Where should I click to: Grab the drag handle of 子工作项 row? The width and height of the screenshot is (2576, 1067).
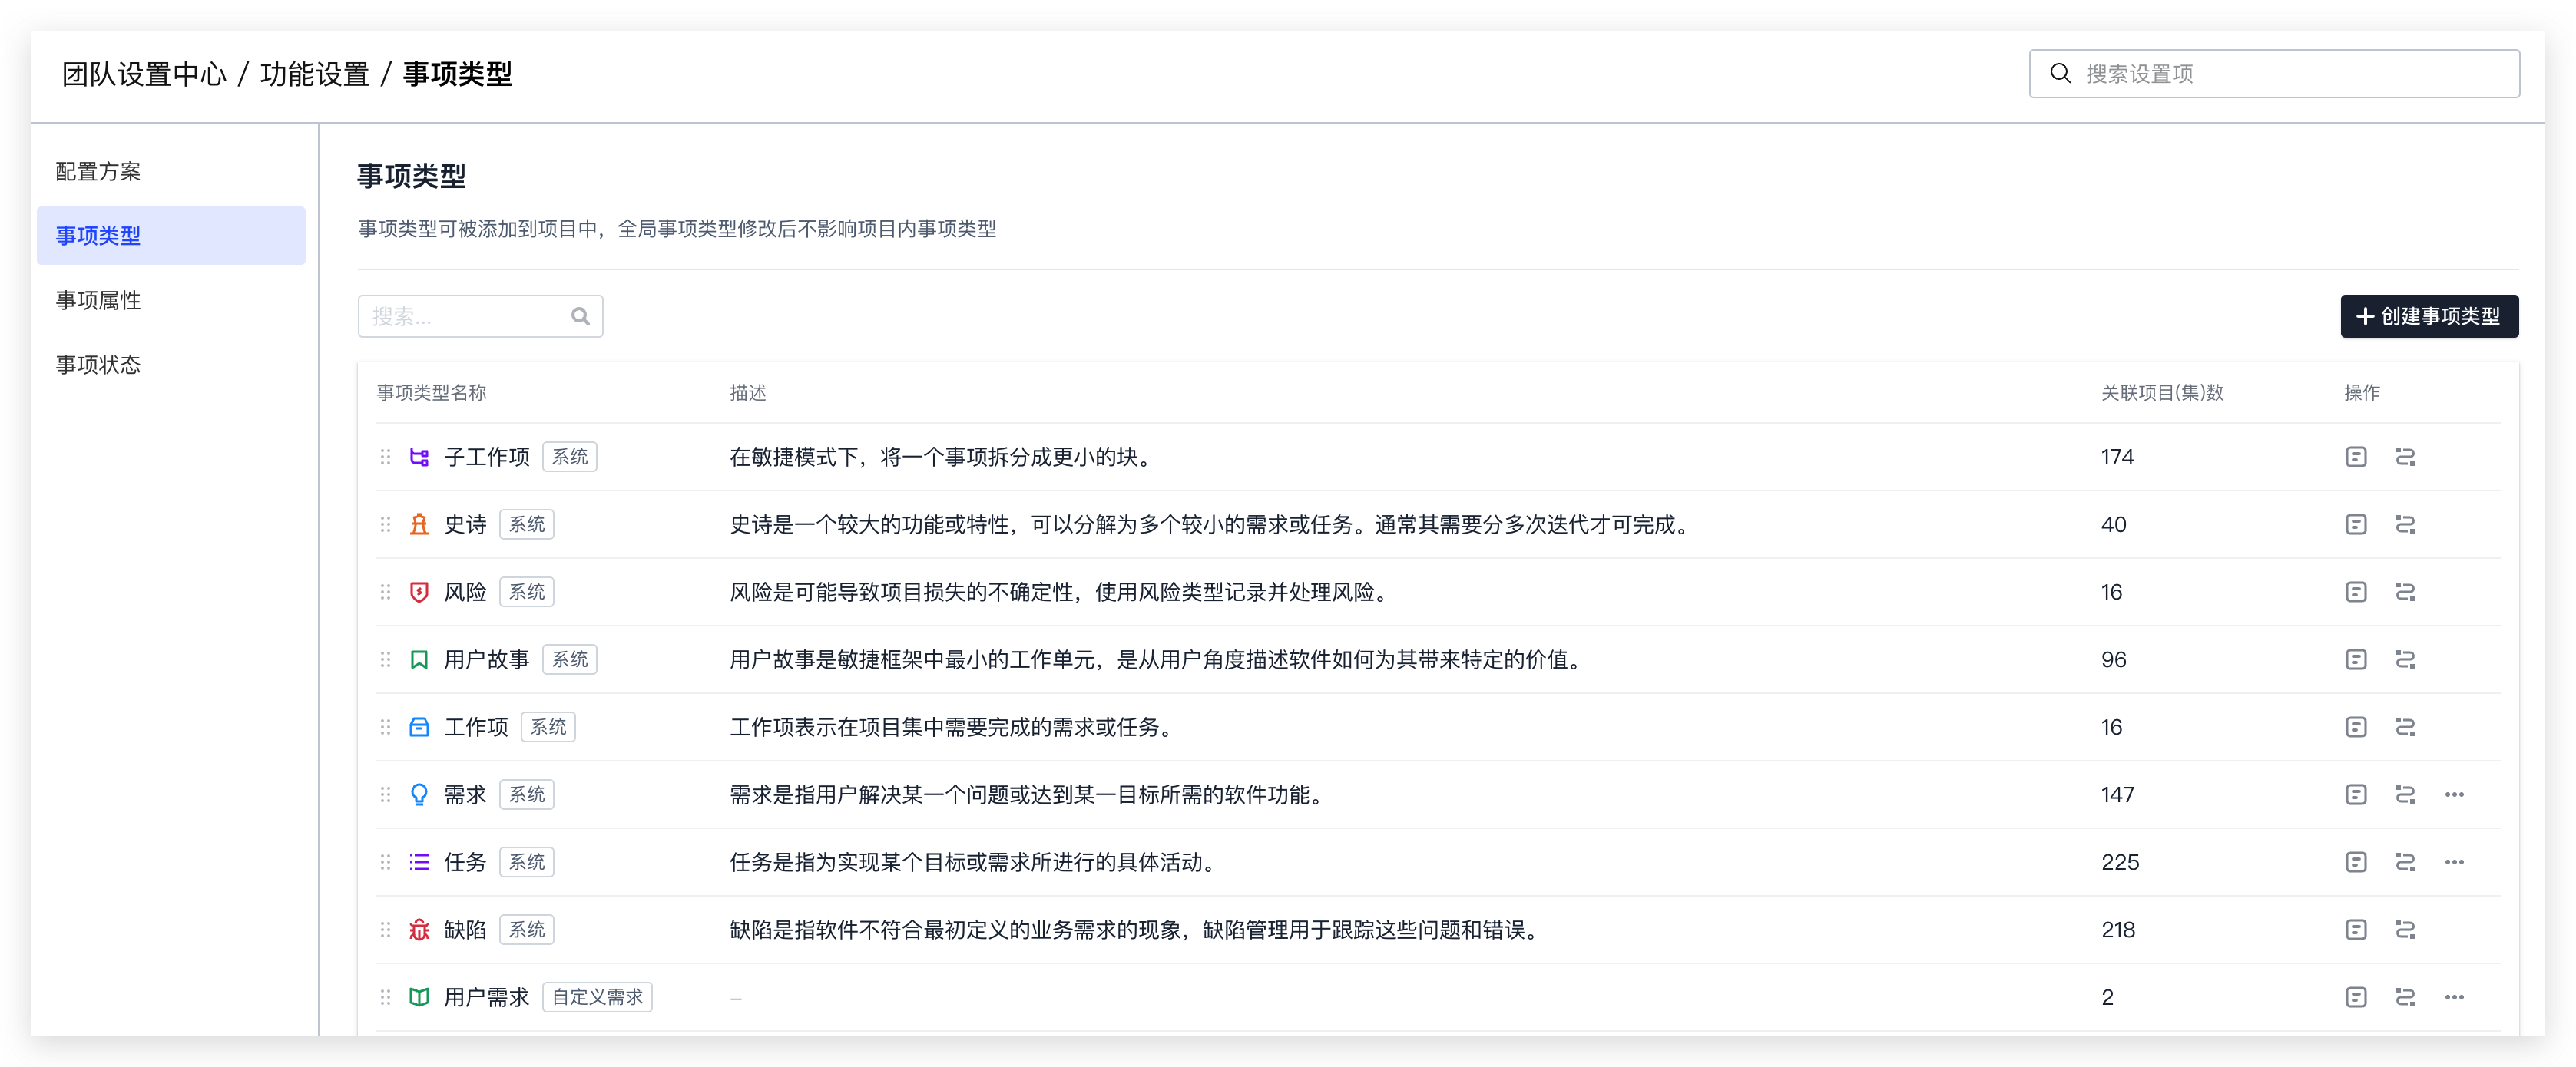tap(385, 457)
